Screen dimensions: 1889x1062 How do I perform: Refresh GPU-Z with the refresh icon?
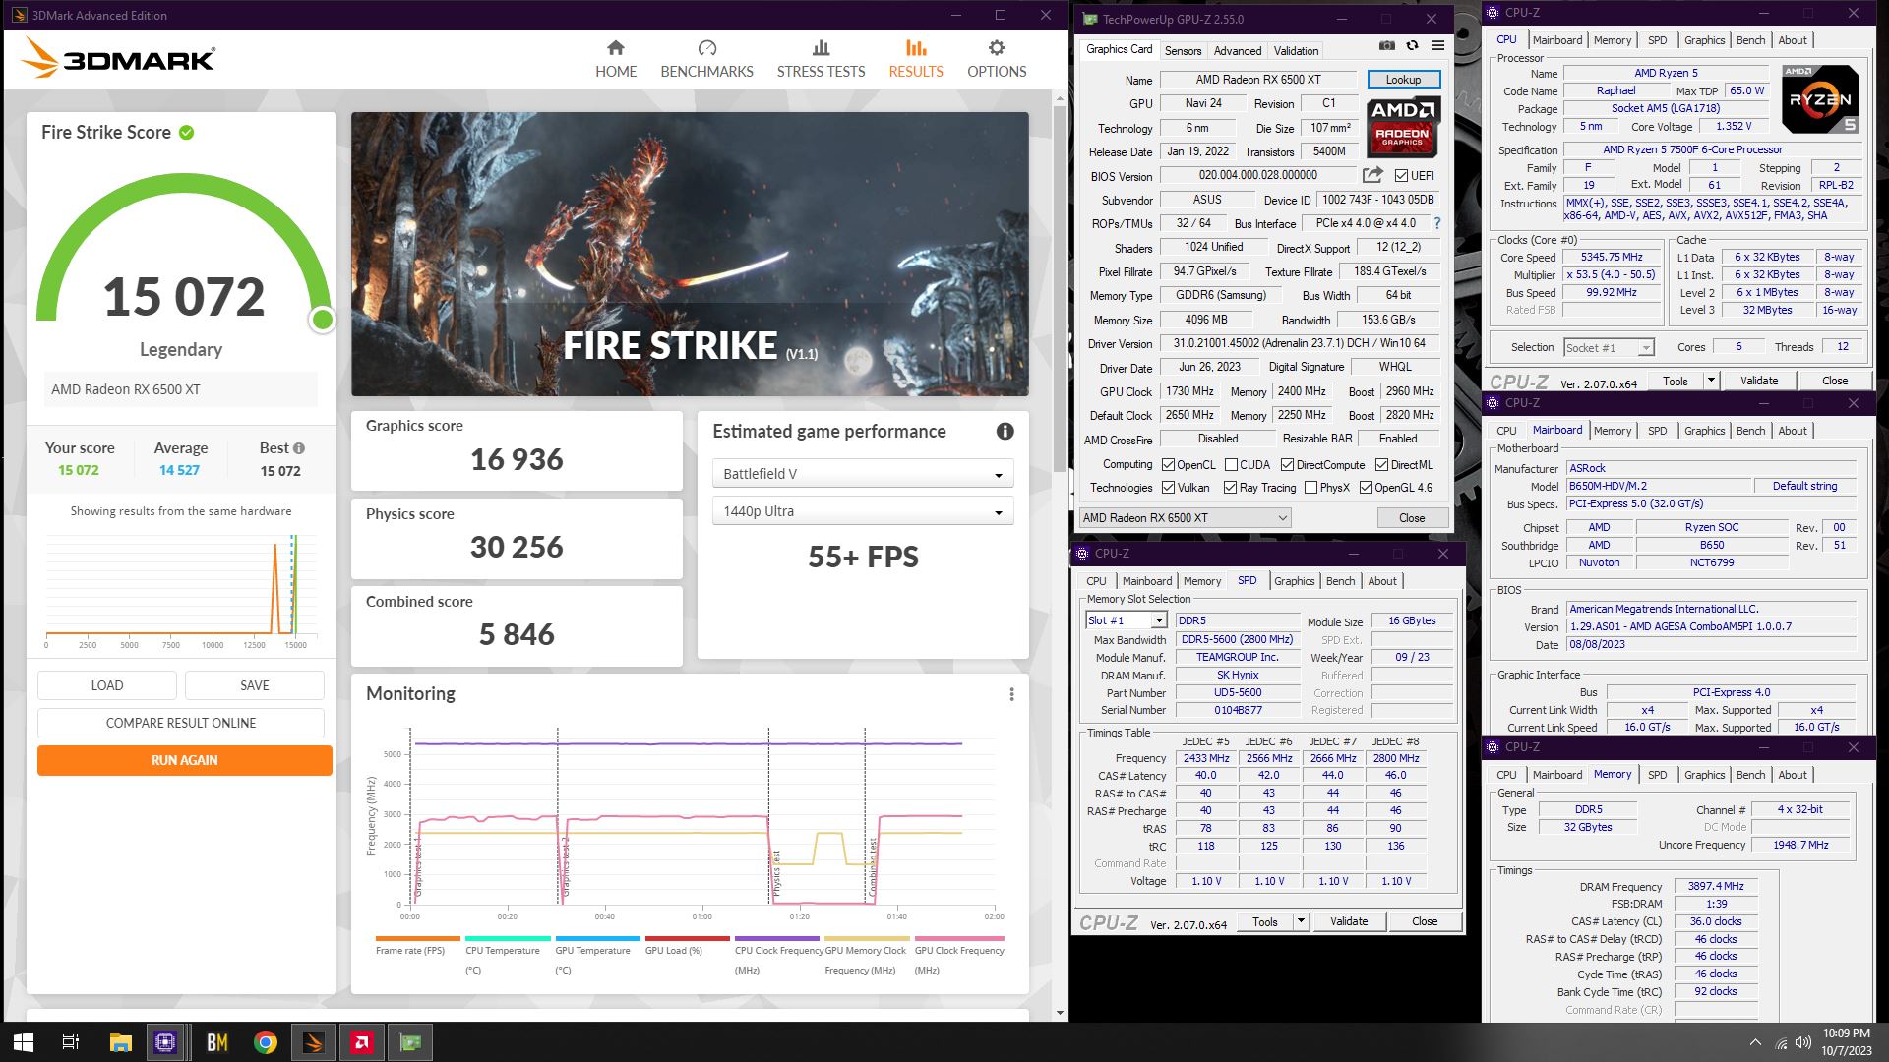point(1412,45)
